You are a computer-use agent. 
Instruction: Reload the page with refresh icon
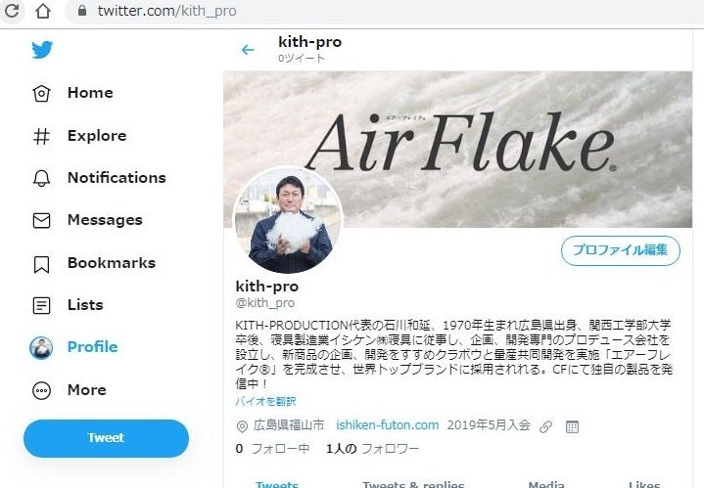coord(12,11)
